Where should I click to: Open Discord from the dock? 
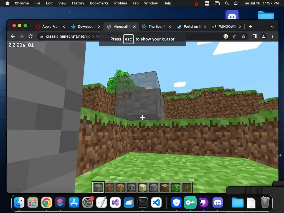[x=217, y=202]
